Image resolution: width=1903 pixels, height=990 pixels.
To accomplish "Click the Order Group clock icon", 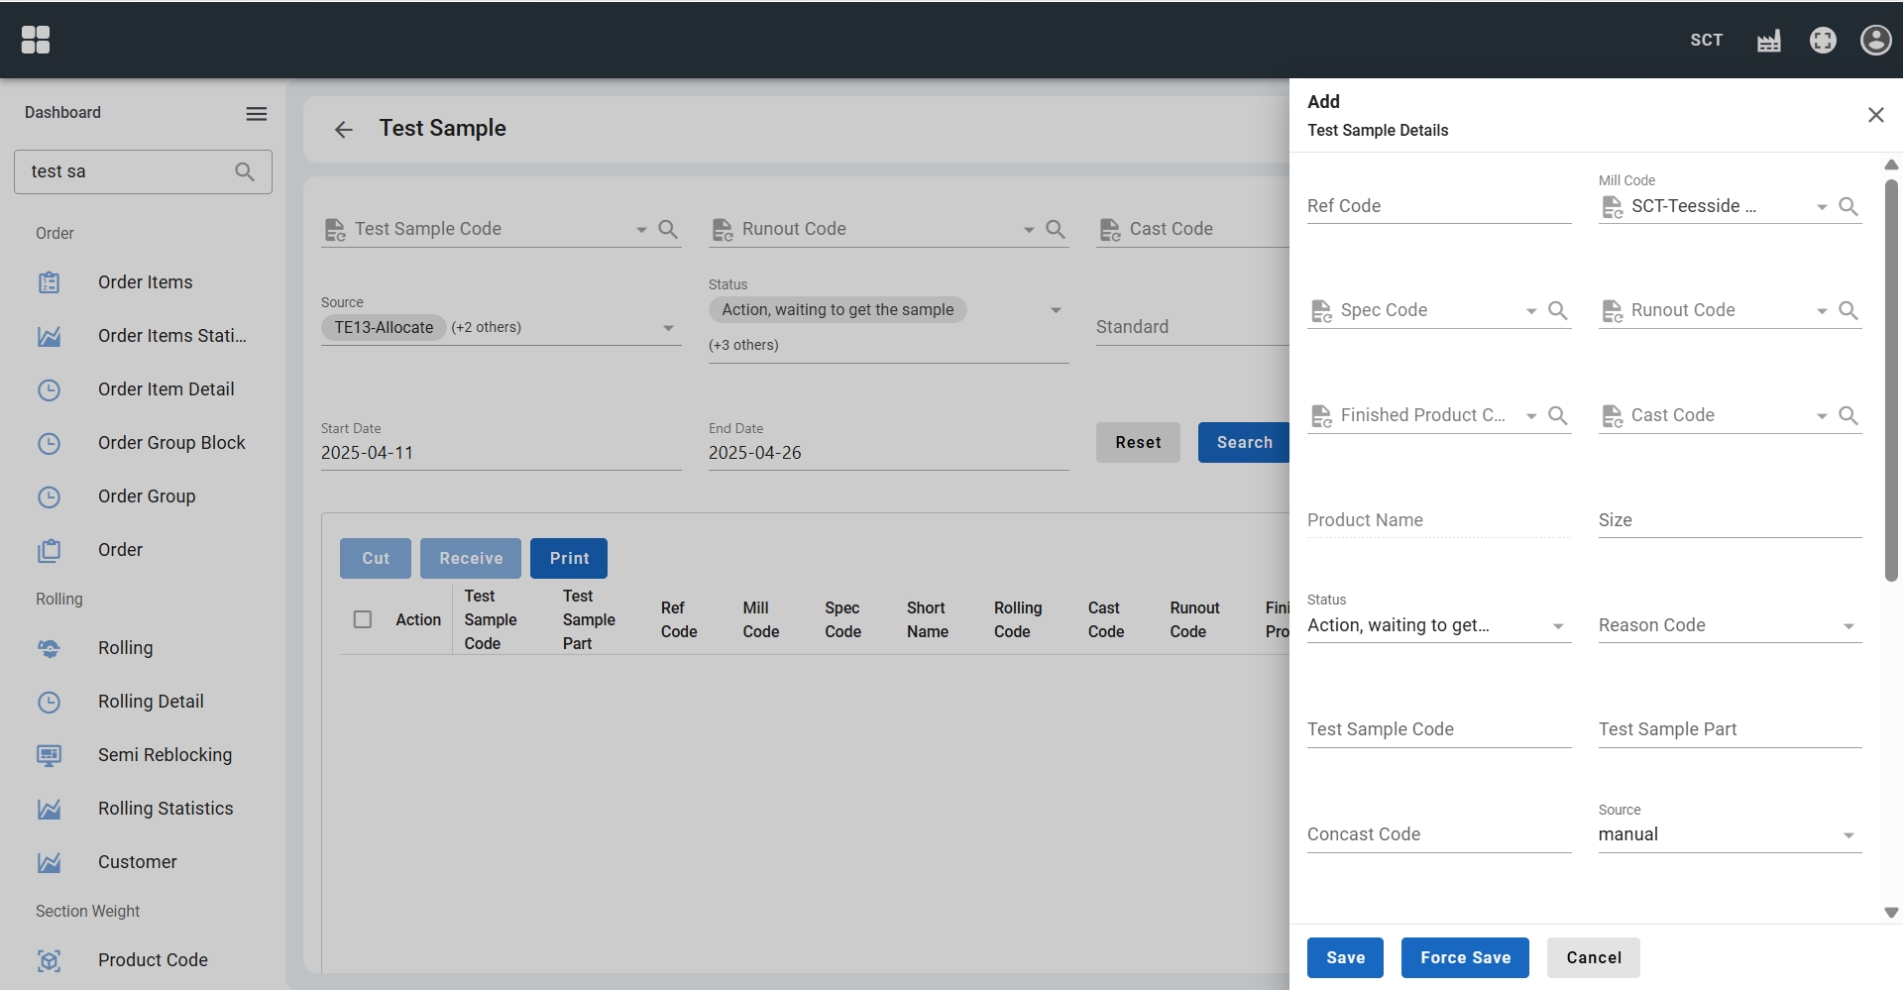I will pos(49,496).
